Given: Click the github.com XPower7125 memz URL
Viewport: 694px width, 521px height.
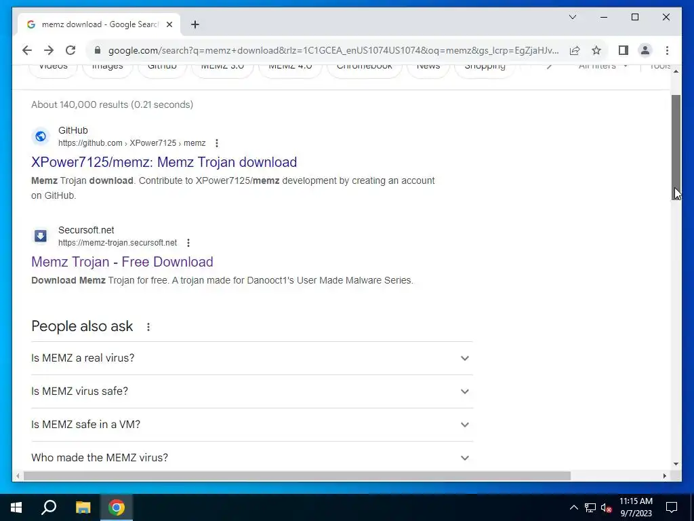Looking at the screenshot, I should tap(132, 143).
